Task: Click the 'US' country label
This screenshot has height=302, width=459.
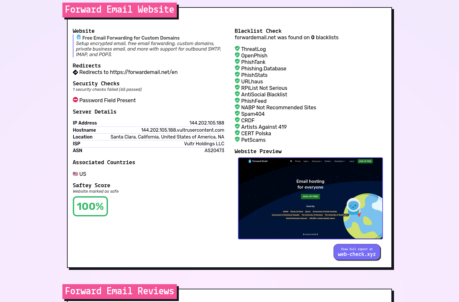Action: click(x=83, y=174)
